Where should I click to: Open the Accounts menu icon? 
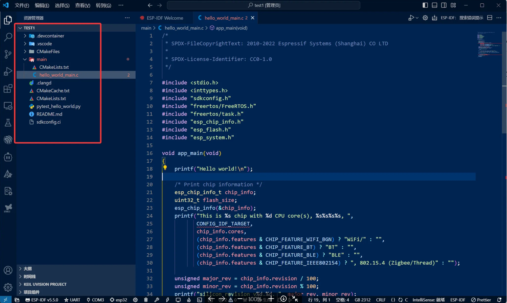click(8, 270)
